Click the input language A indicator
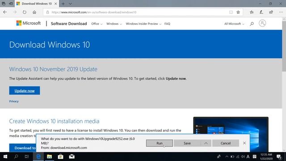 (248, 157)
